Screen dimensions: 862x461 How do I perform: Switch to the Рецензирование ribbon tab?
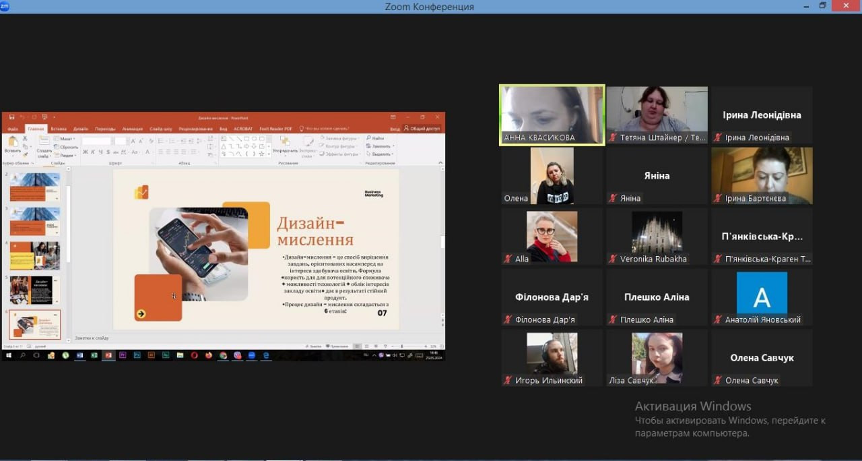[x=196, y=129]
